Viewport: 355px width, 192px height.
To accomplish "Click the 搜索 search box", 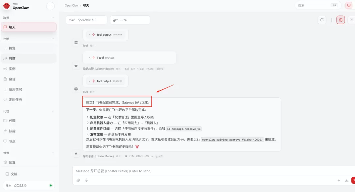I will 318,5.
